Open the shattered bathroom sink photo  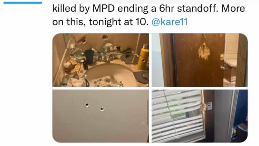point(100,60)
